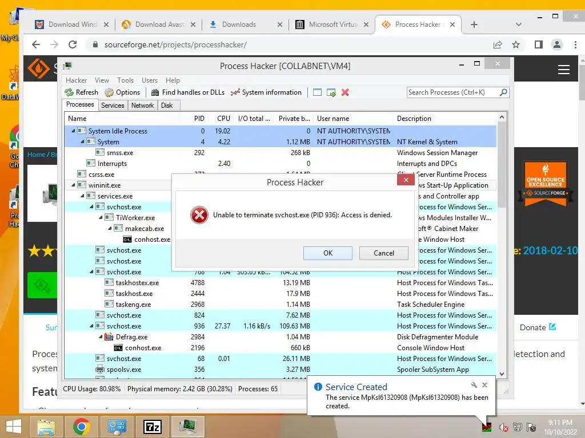This screenshot has height=438, width=585.
Task: Click Cancel in the error dialog
Action: tap(383, 253)
